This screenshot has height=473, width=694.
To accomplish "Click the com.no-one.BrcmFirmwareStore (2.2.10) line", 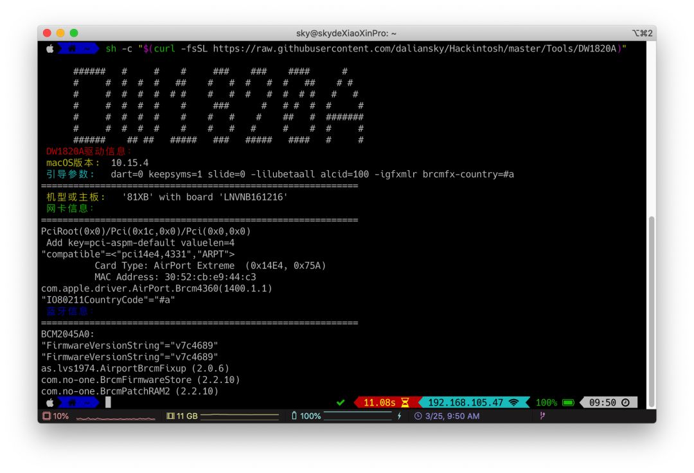I will pyautogui.click(x=140, y=380).
